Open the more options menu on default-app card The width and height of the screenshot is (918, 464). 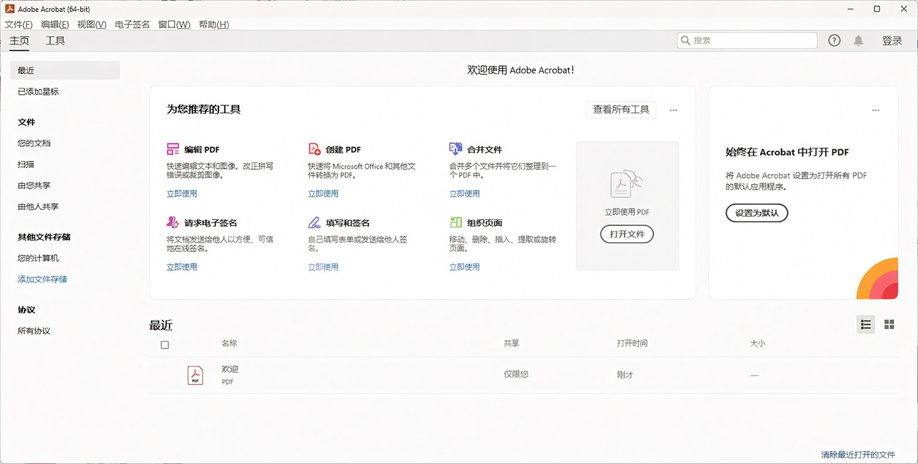pyautogui.click(x=876, y=110)
